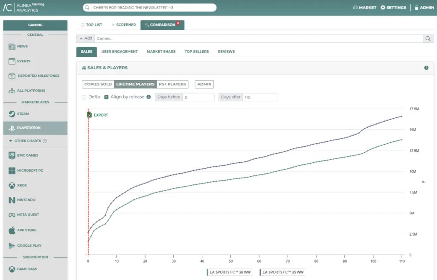Click the Excel export icon

tap(90, 115)
